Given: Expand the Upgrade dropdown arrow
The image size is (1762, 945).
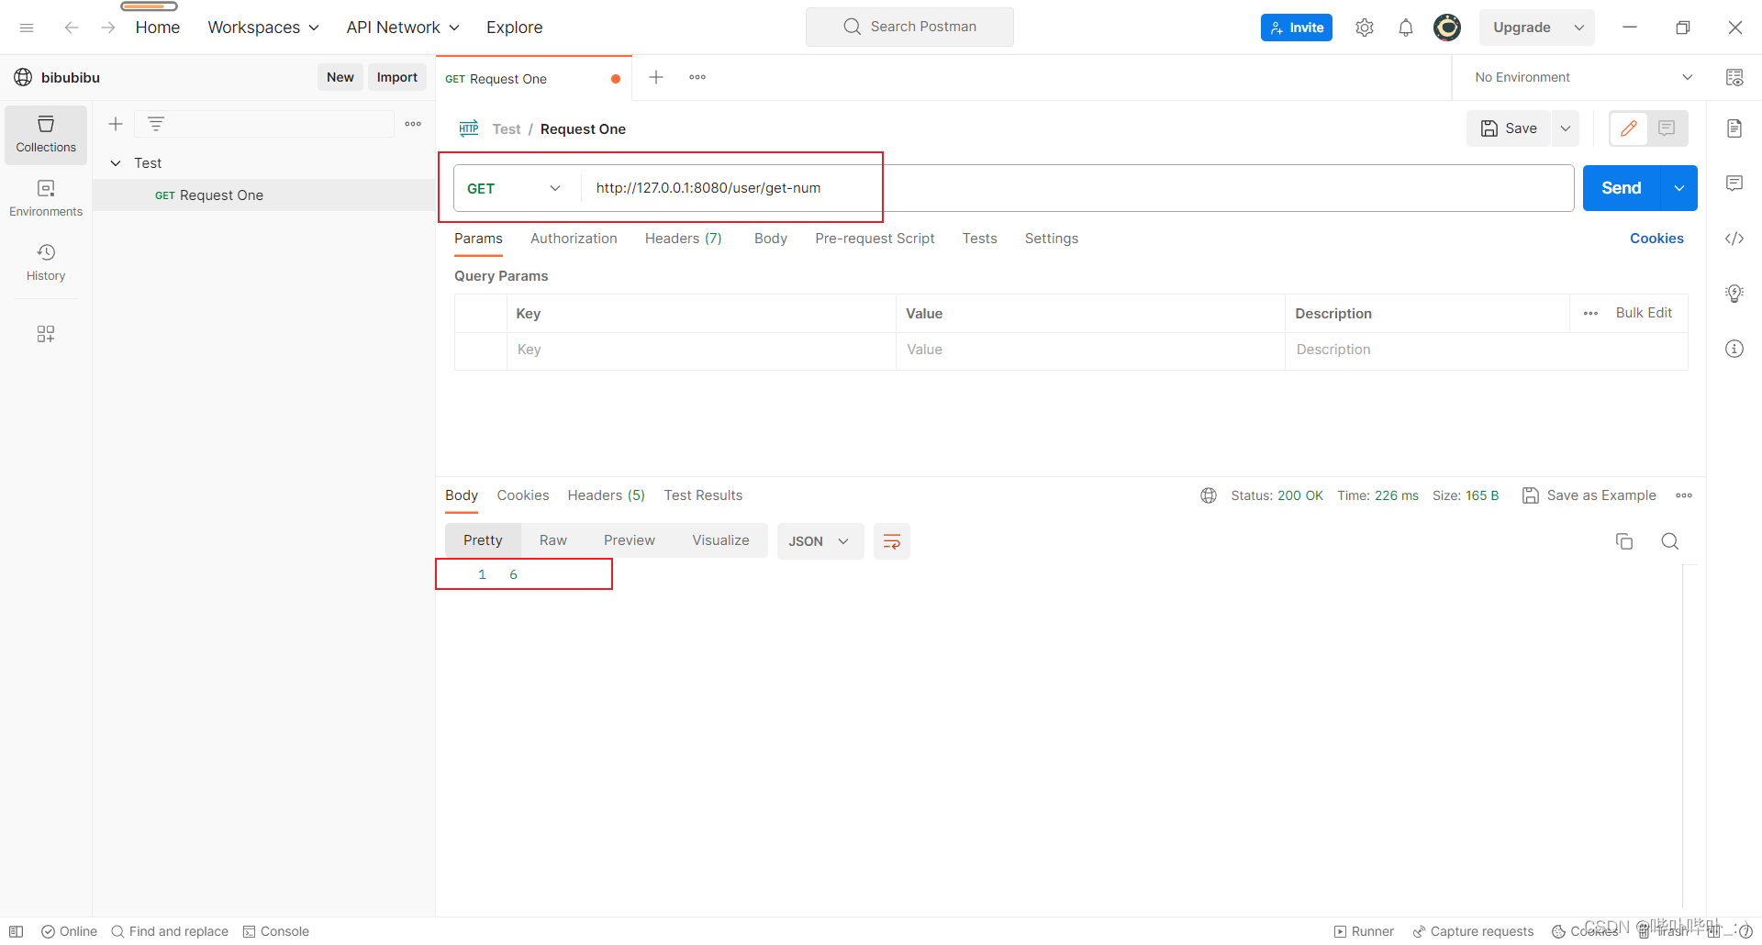Looking at the screenshot, I should (1579, 28).
